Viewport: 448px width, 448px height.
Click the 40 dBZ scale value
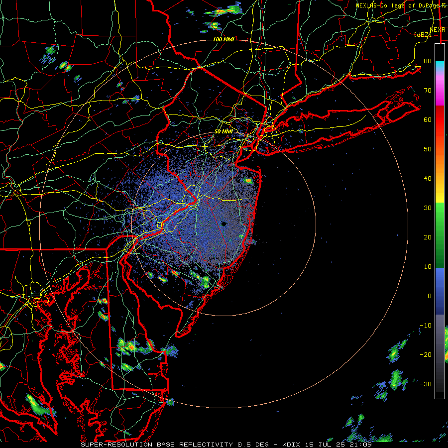click(x=428, y=179)
